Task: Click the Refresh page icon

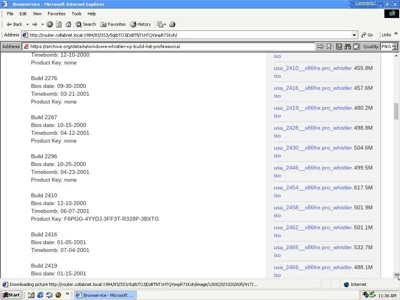Action: (59, 24)
